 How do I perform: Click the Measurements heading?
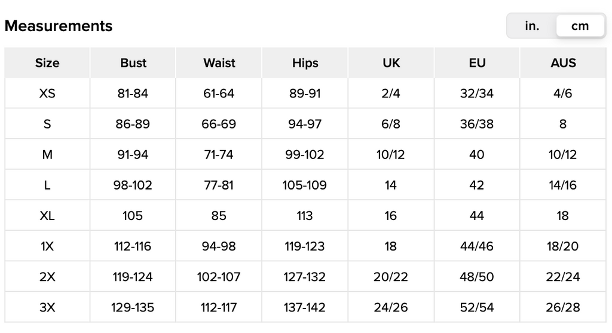pos(59,26)
